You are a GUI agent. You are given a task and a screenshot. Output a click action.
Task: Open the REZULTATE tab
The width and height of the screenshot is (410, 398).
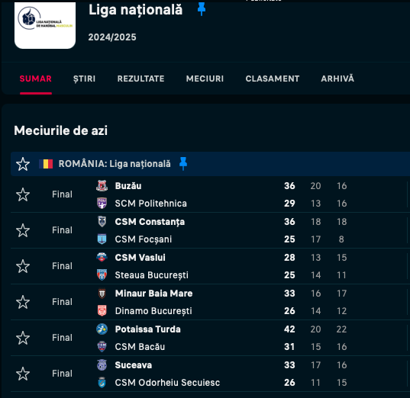140,79
